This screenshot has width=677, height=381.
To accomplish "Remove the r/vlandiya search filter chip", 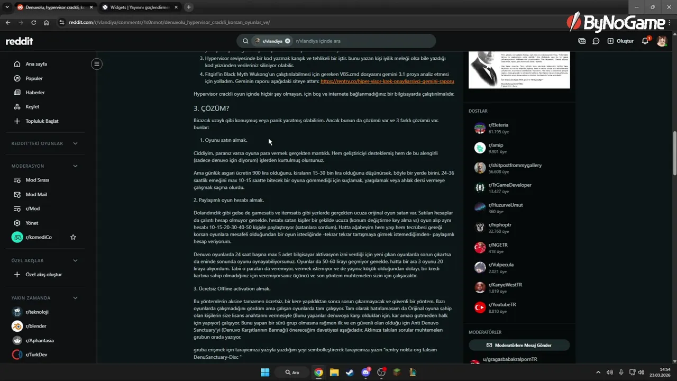I will pos(288,41).
